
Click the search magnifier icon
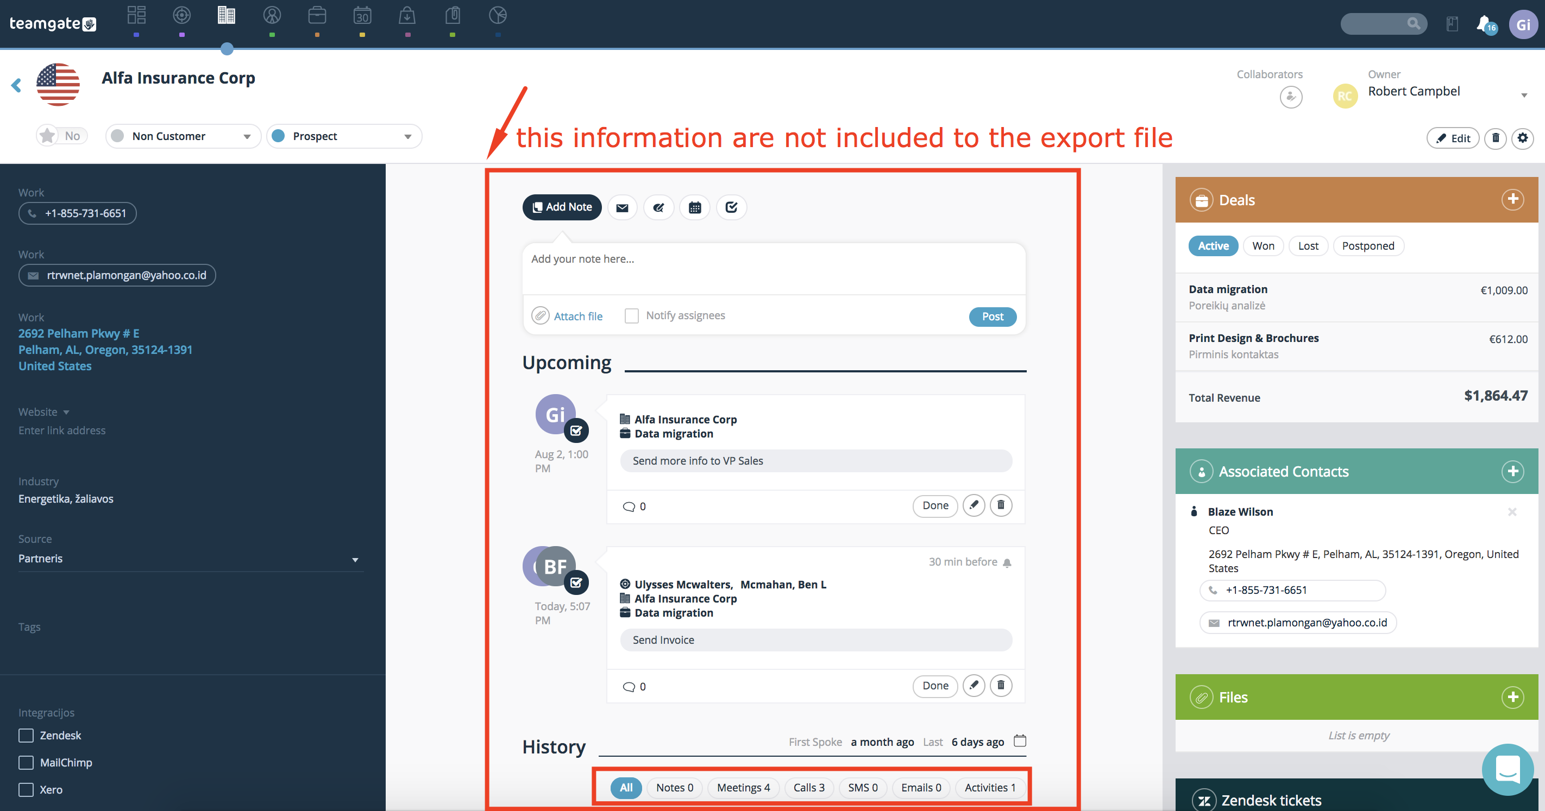click(x=1414, y=23)
